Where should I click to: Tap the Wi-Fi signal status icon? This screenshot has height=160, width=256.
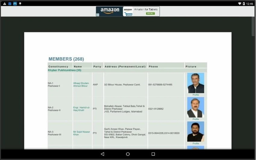pos(239,3)
